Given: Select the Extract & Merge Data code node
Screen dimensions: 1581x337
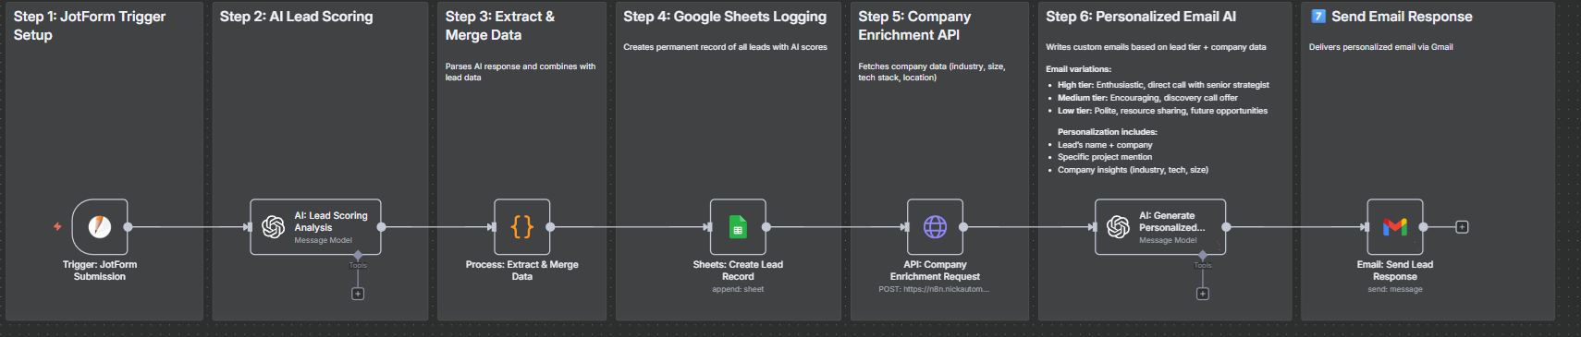Looking at the screenshot, I should point(522,227).
